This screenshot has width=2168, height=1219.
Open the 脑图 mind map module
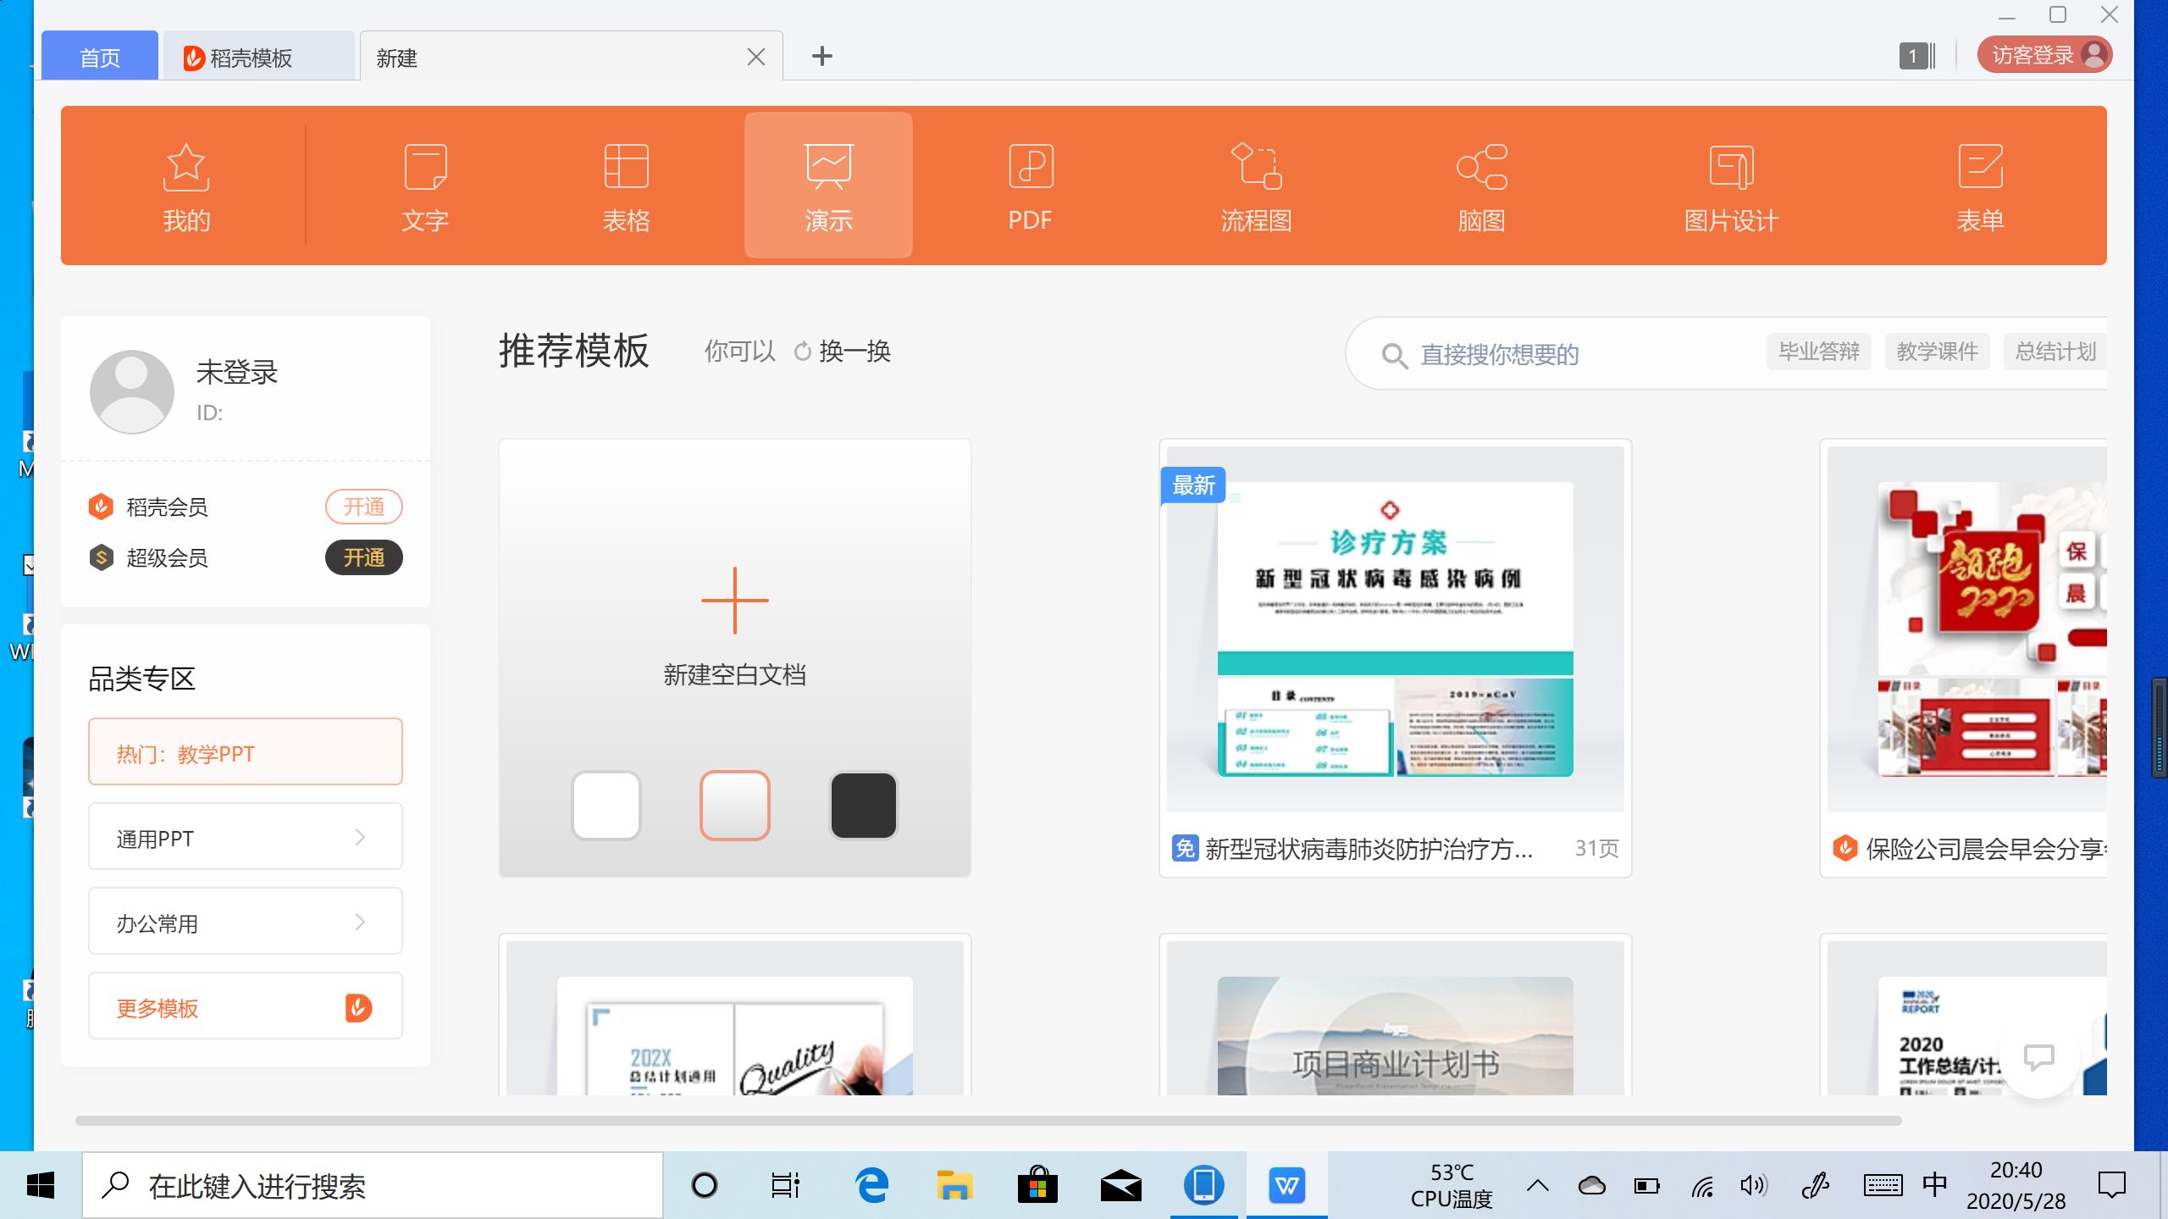coord(1480,185)
